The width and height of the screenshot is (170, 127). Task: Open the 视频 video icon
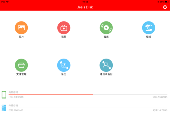[64, 28]
